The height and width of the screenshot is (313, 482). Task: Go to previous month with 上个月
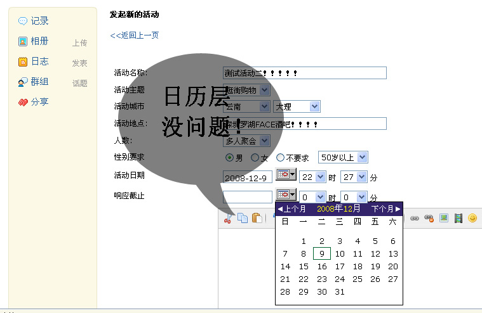[291, 209]
